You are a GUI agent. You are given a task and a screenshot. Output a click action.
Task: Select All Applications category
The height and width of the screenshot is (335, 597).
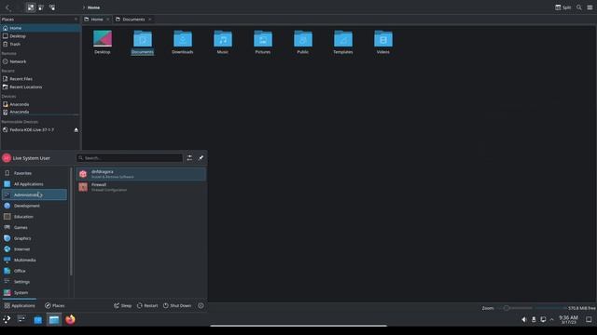pos(35,184)
